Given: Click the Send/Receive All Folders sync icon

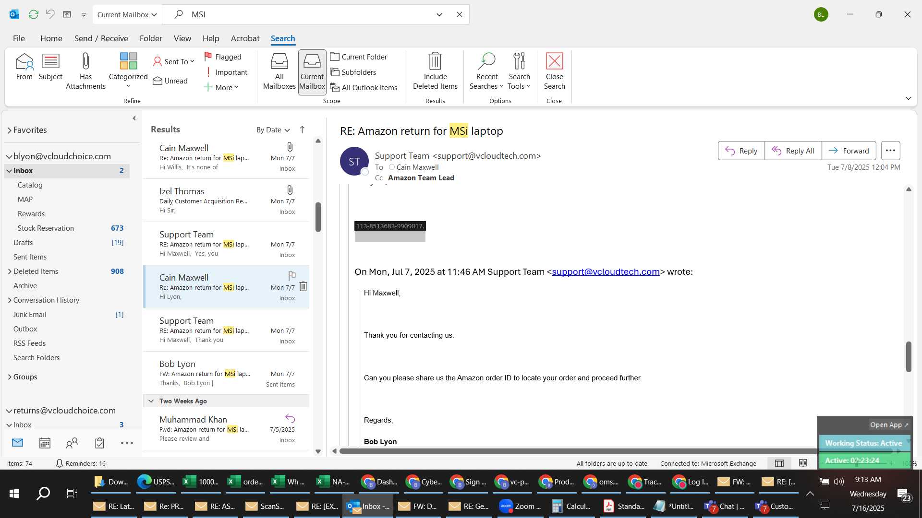Looking at the screenshot, I should click(x=33, y=14).
